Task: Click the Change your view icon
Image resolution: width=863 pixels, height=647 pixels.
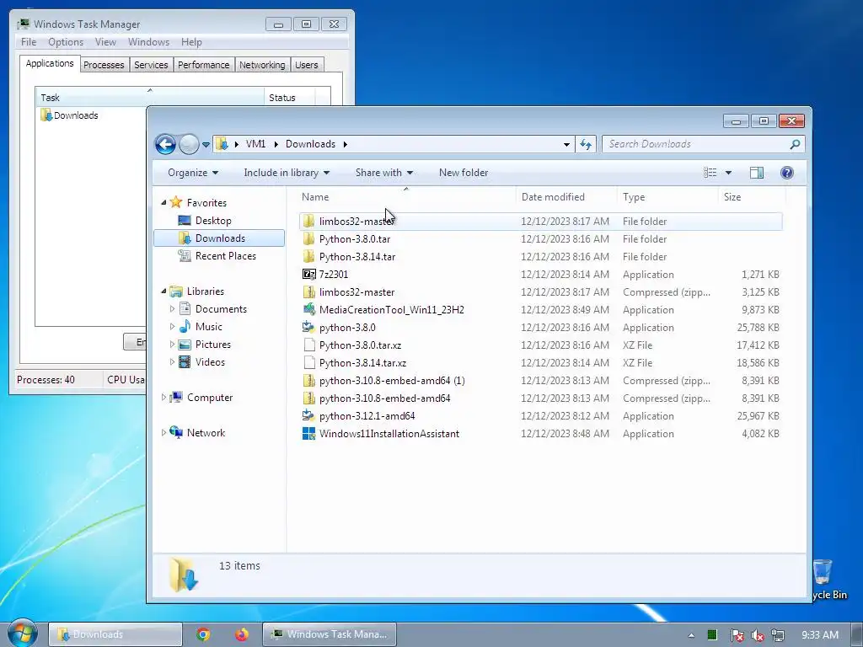Action: [x=710, y=173]
